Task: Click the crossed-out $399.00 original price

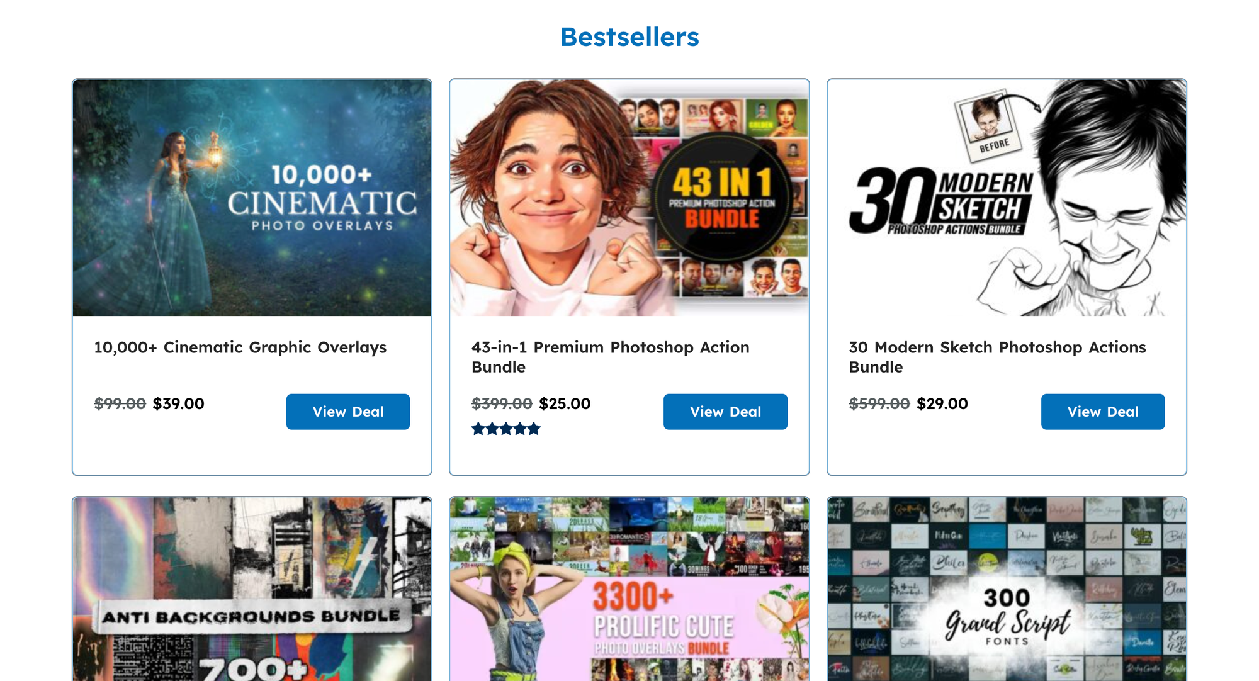Action: (502, 403)
